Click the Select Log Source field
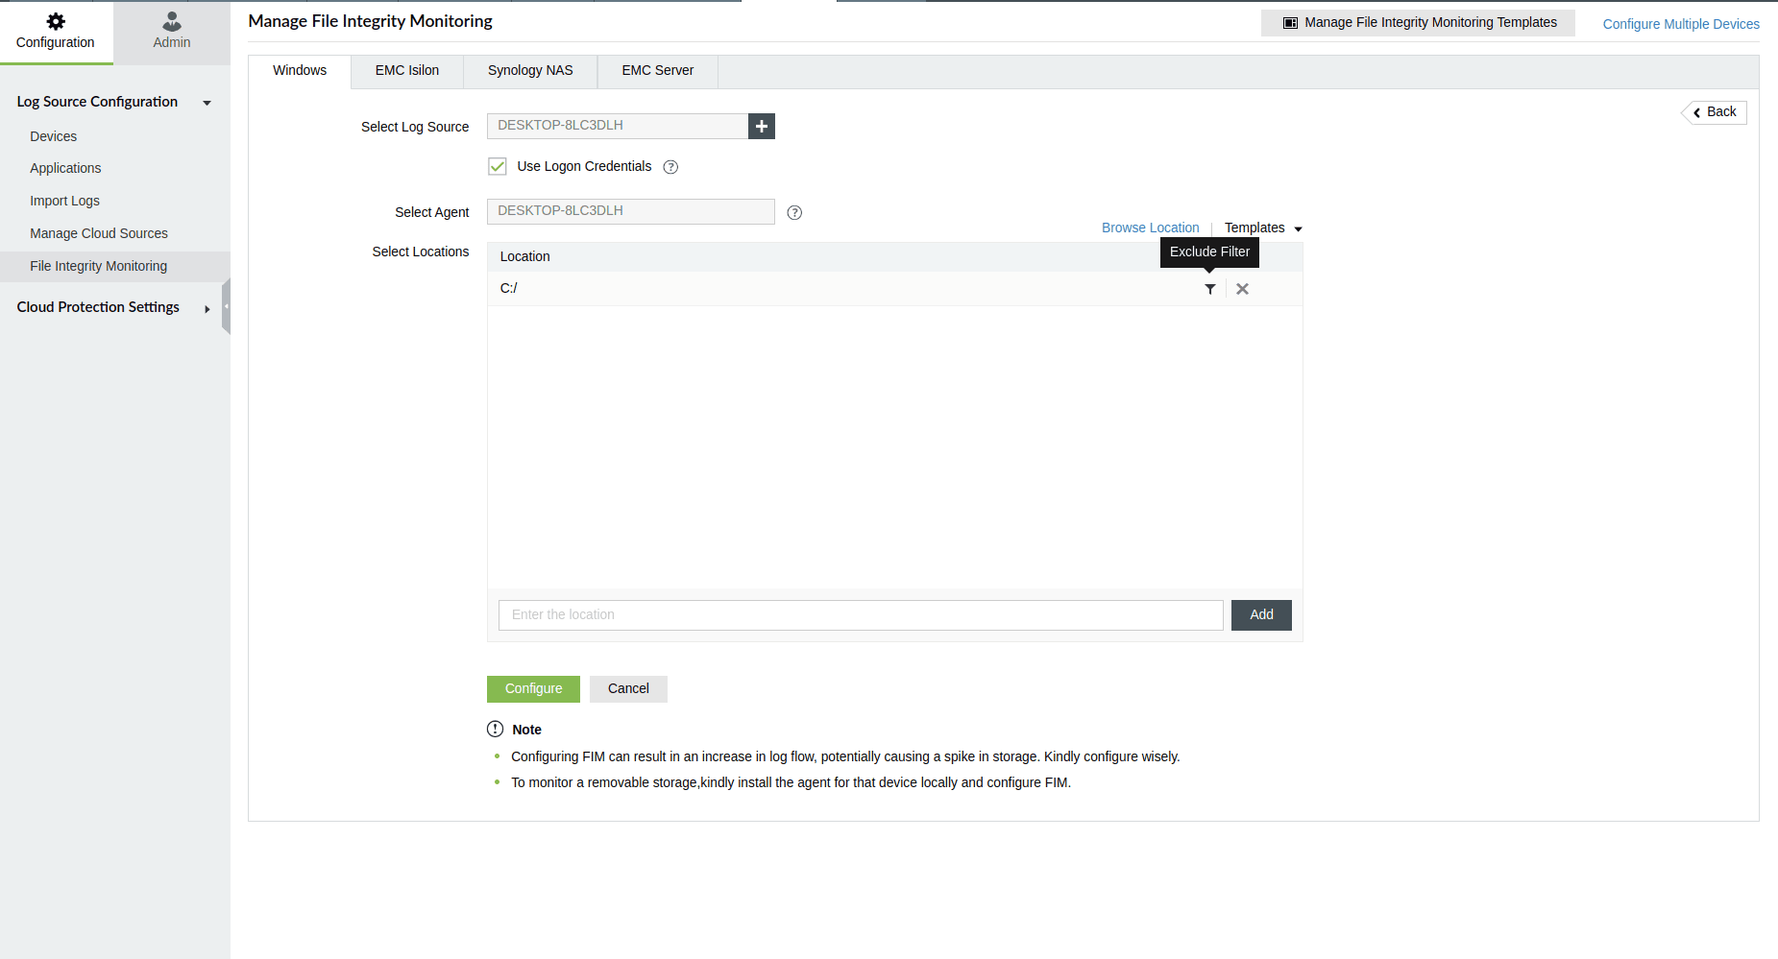This screenshot has width=1778, height=959. pyautogui.click(x=618, y=126)
